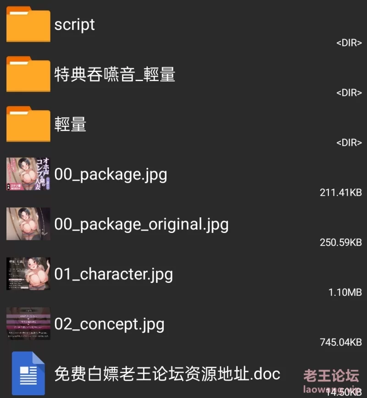Click the 老王论坛 watermark text
Viewport: 367px width, 398px height.
click(331, 376)
